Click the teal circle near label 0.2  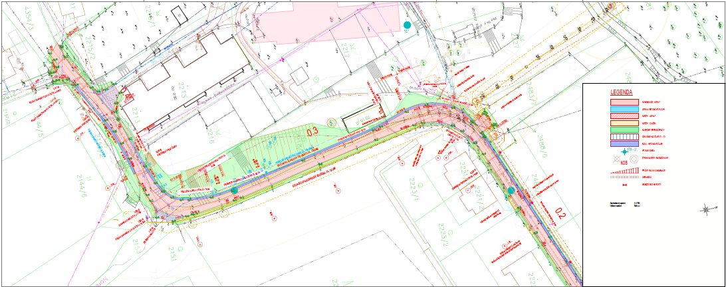coord(511,191)
